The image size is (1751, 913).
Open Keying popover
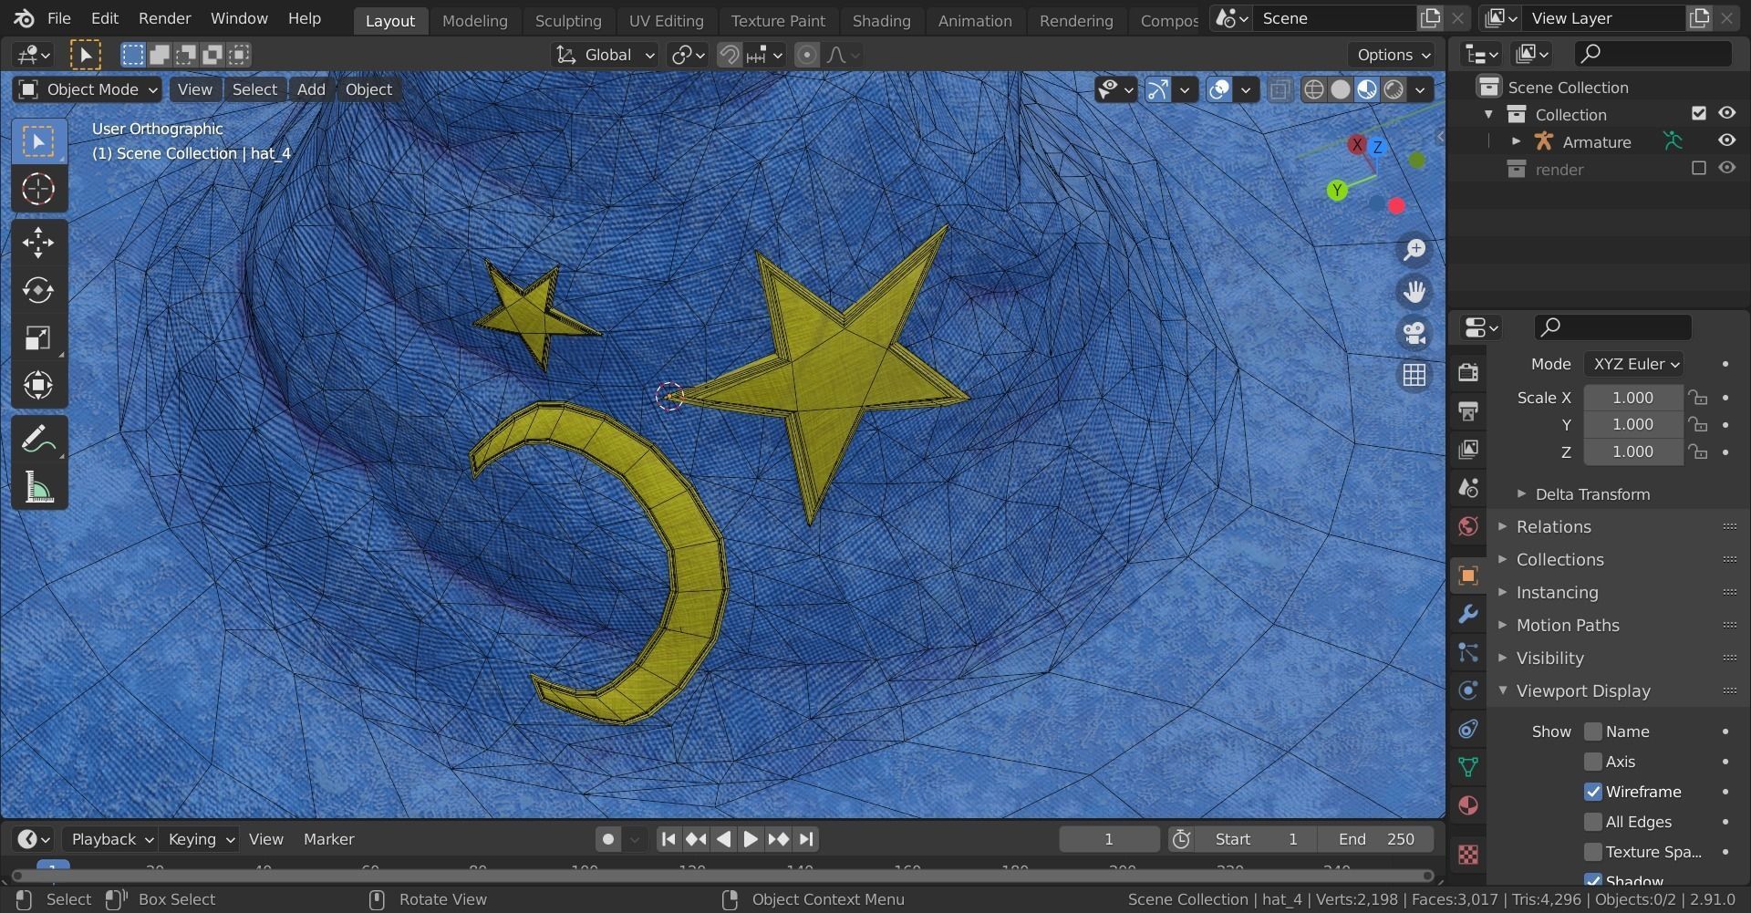point(202,839)
